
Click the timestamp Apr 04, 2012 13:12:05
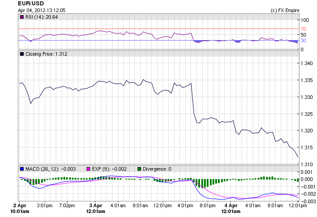[x=42, y=10]
